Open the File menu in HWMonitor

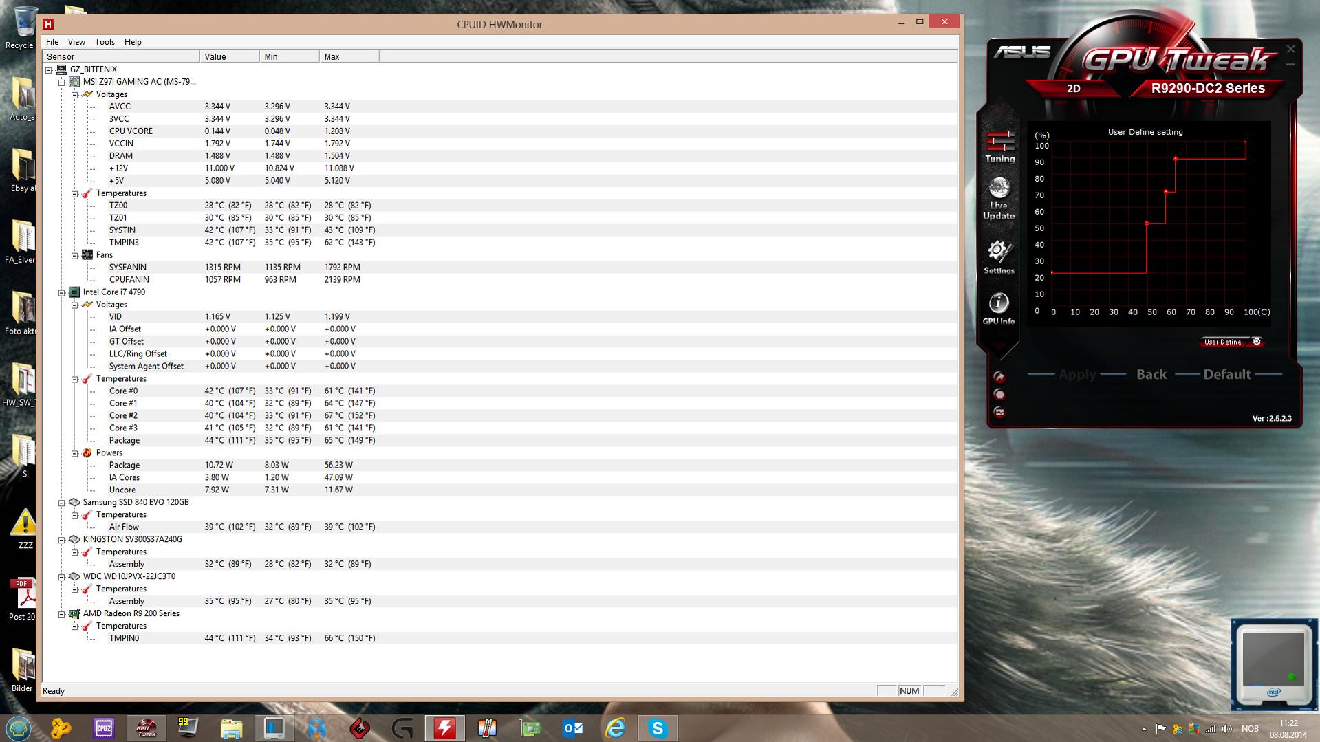click(x=52, y=42)
